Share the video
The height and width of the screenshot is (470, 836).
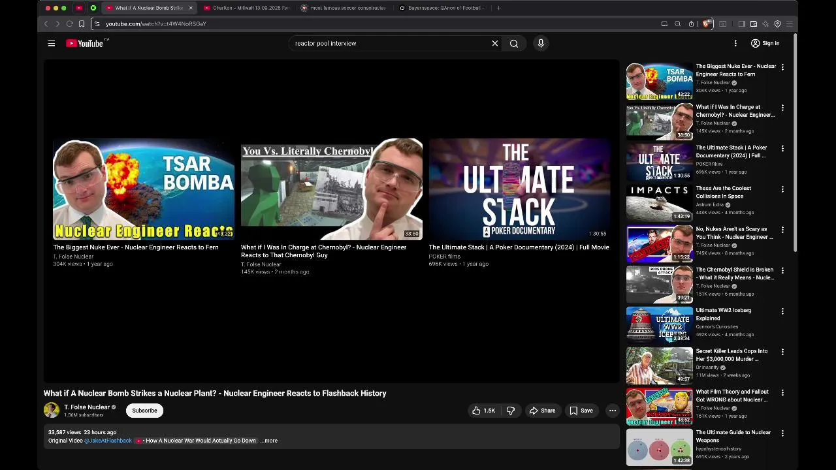click(542, 411)
